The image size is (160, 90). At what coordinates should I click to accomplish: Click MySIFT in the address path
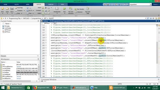[x=51, y=18]
